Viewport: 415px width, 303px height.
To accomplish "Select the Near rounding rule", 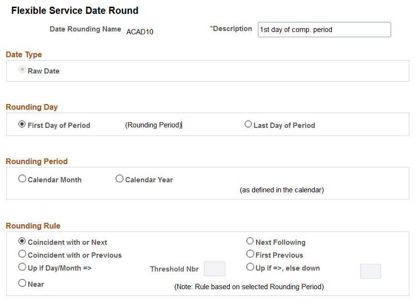I will (x=21, y=283).
